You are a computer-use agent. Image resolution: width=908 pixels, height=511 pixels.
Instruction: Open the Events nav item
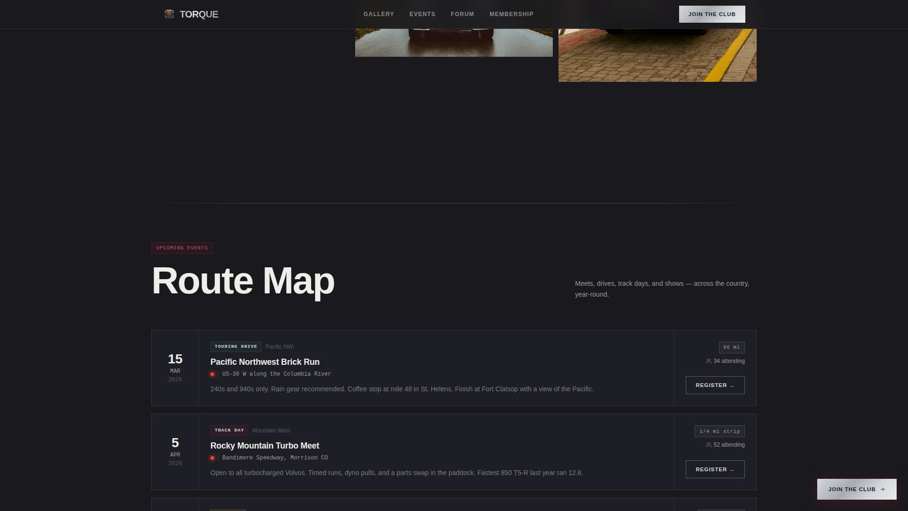422,14
